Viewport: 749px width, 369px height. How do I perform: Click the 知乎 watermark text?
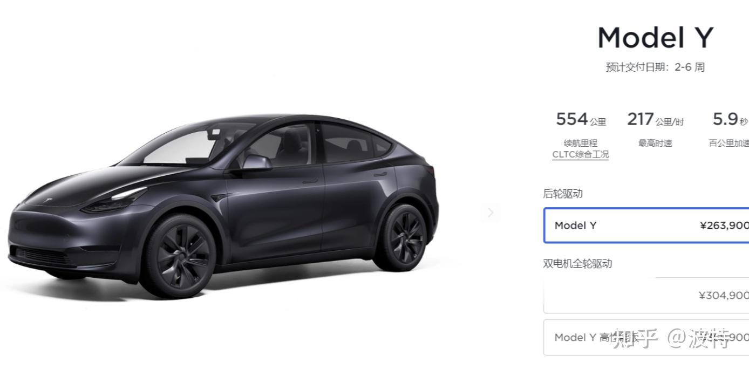[x=637, y=338]
